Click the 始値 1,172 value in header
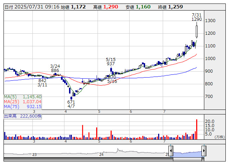 [78, 7]
